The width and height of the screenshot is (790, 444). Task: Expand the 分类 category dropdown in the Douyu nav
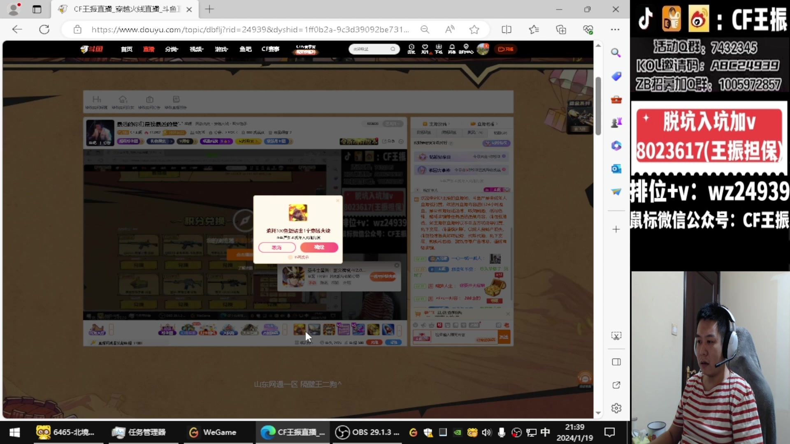click(x=171, y=49)
